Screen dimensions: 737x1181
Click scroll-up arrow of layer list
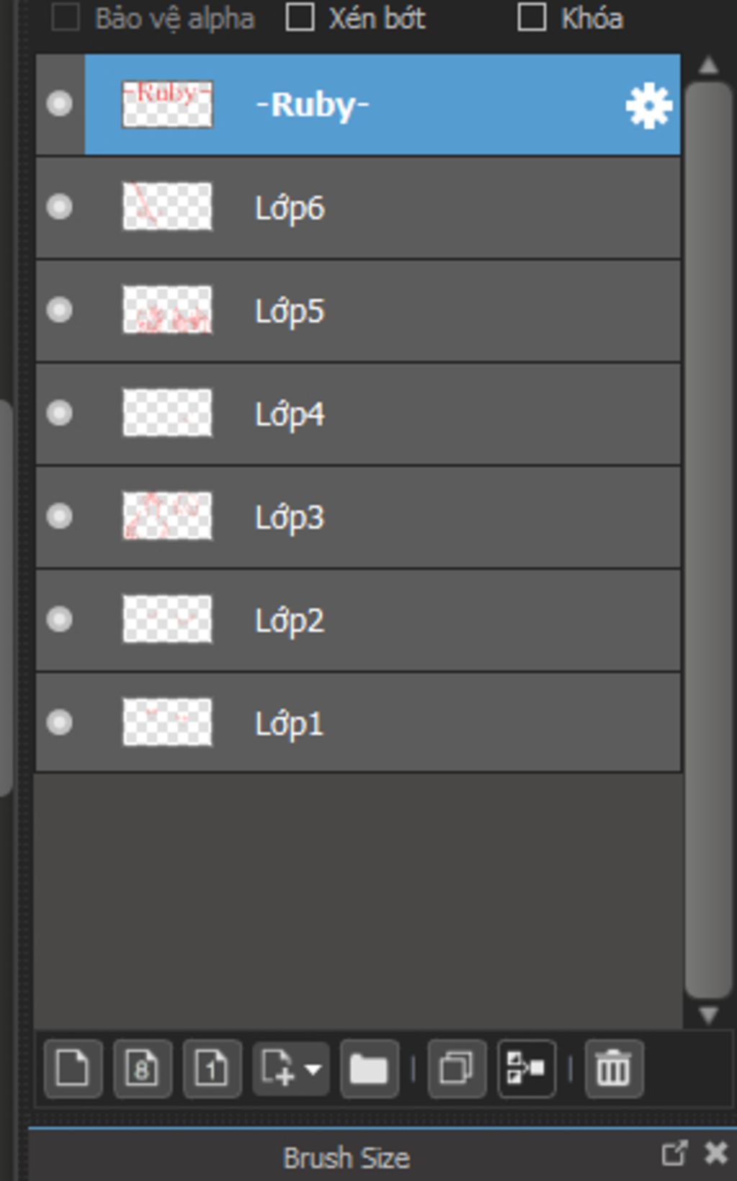click(708, 66)
